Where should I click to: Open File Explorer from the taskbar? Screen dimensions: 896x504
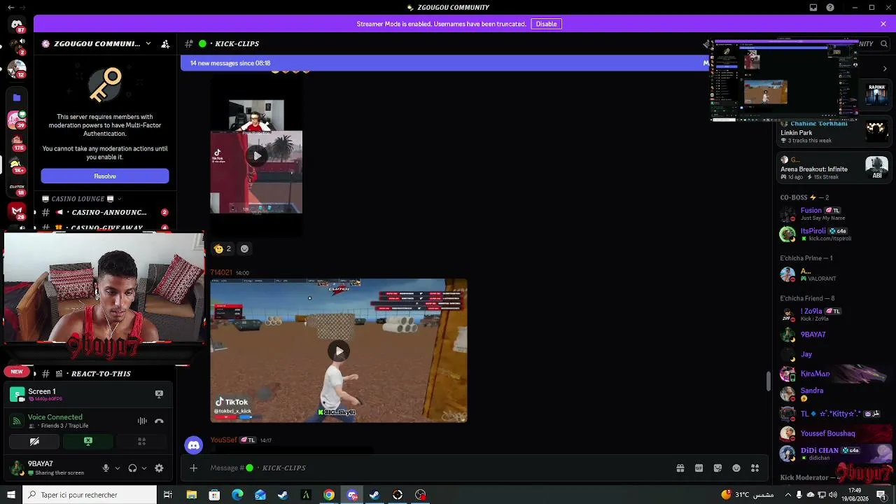191,495
